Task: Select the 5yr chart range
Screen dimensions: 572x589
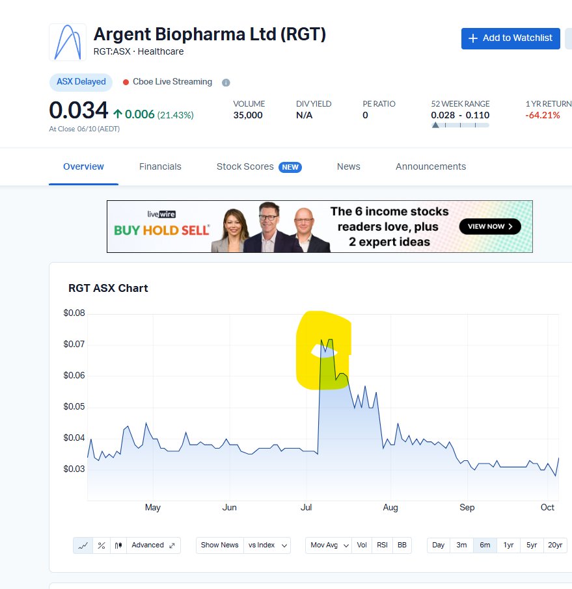Action: click(x=532, y=545)
